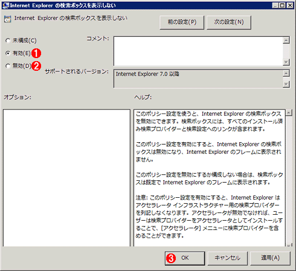Click inside the コメント text box
Screen dimensions: 296x271
tap(198, 51)
